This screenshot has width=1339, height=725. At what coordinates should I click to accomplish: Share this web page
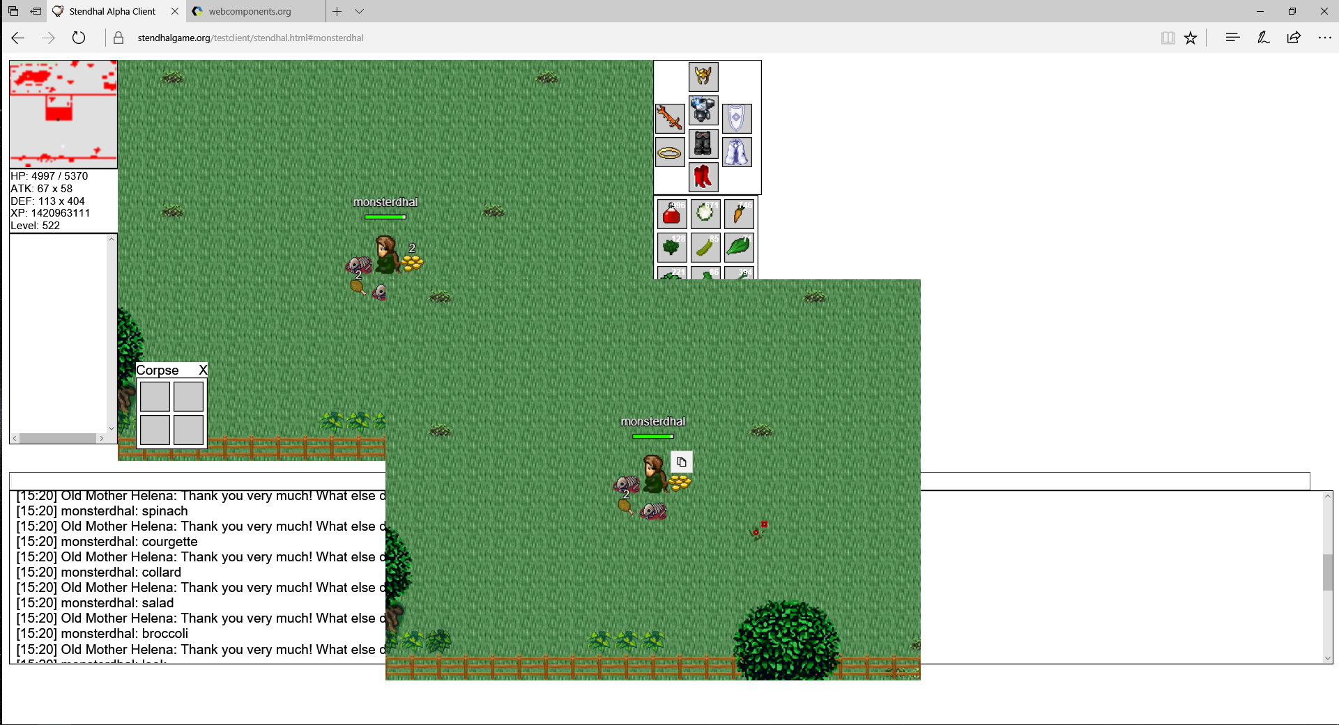click(1294, 38)
